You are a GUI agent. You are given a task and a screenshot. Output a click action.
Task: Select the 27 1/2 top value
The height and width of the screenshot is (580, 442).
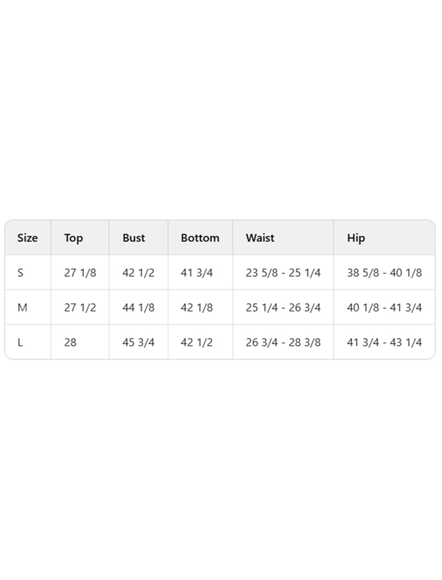click(80, 307)
